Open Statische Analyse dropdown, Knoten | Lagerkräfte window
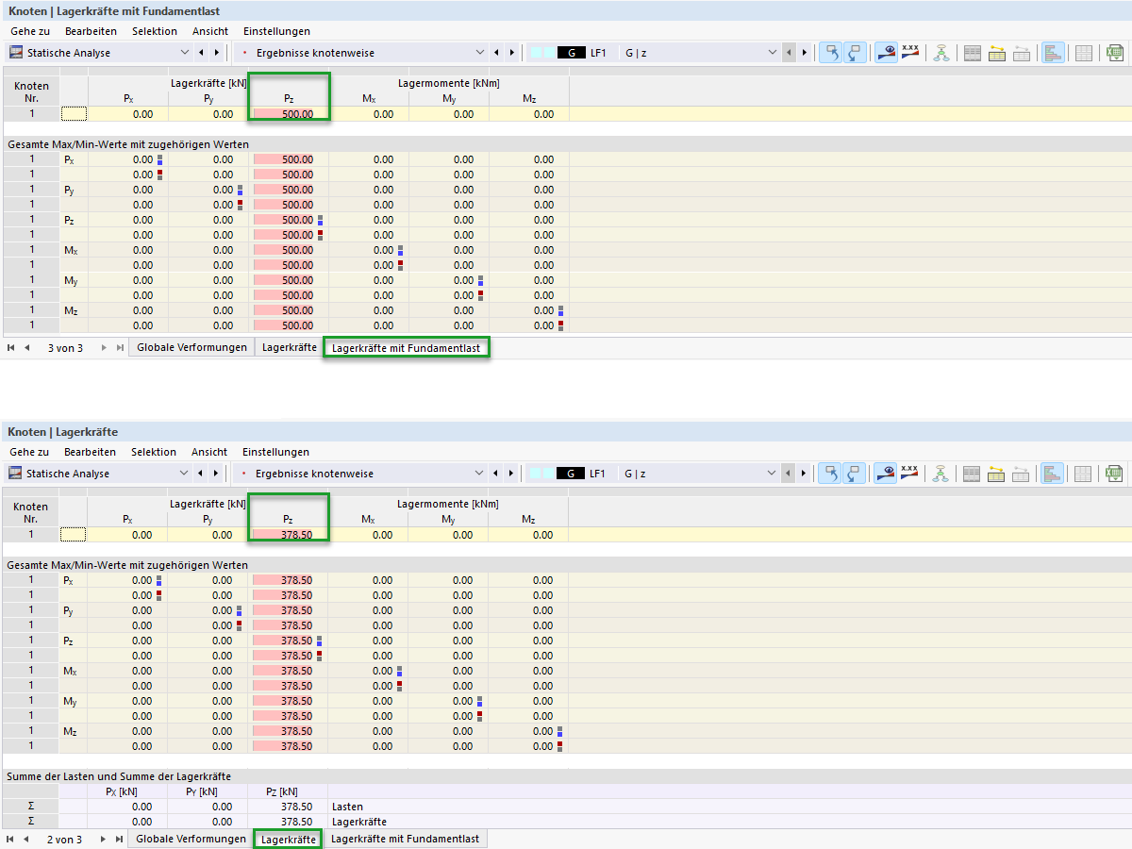The height and width of the screenshot is (849, 1132). [184, 474]
